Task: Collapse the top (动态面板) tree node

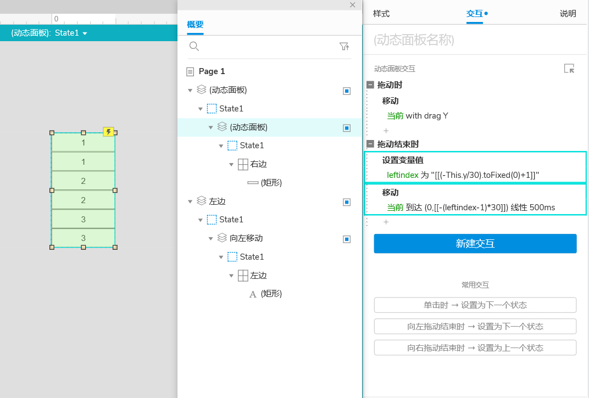Action: pos(190,90)
